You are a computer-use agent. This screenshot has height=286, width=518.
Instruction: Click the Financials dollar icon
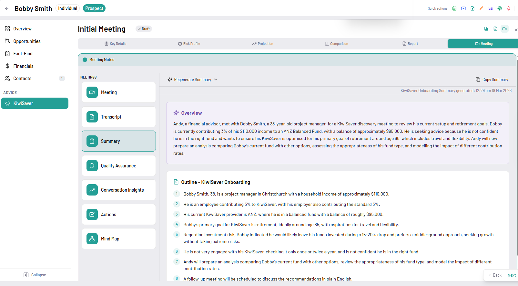[x=7, y=66]
